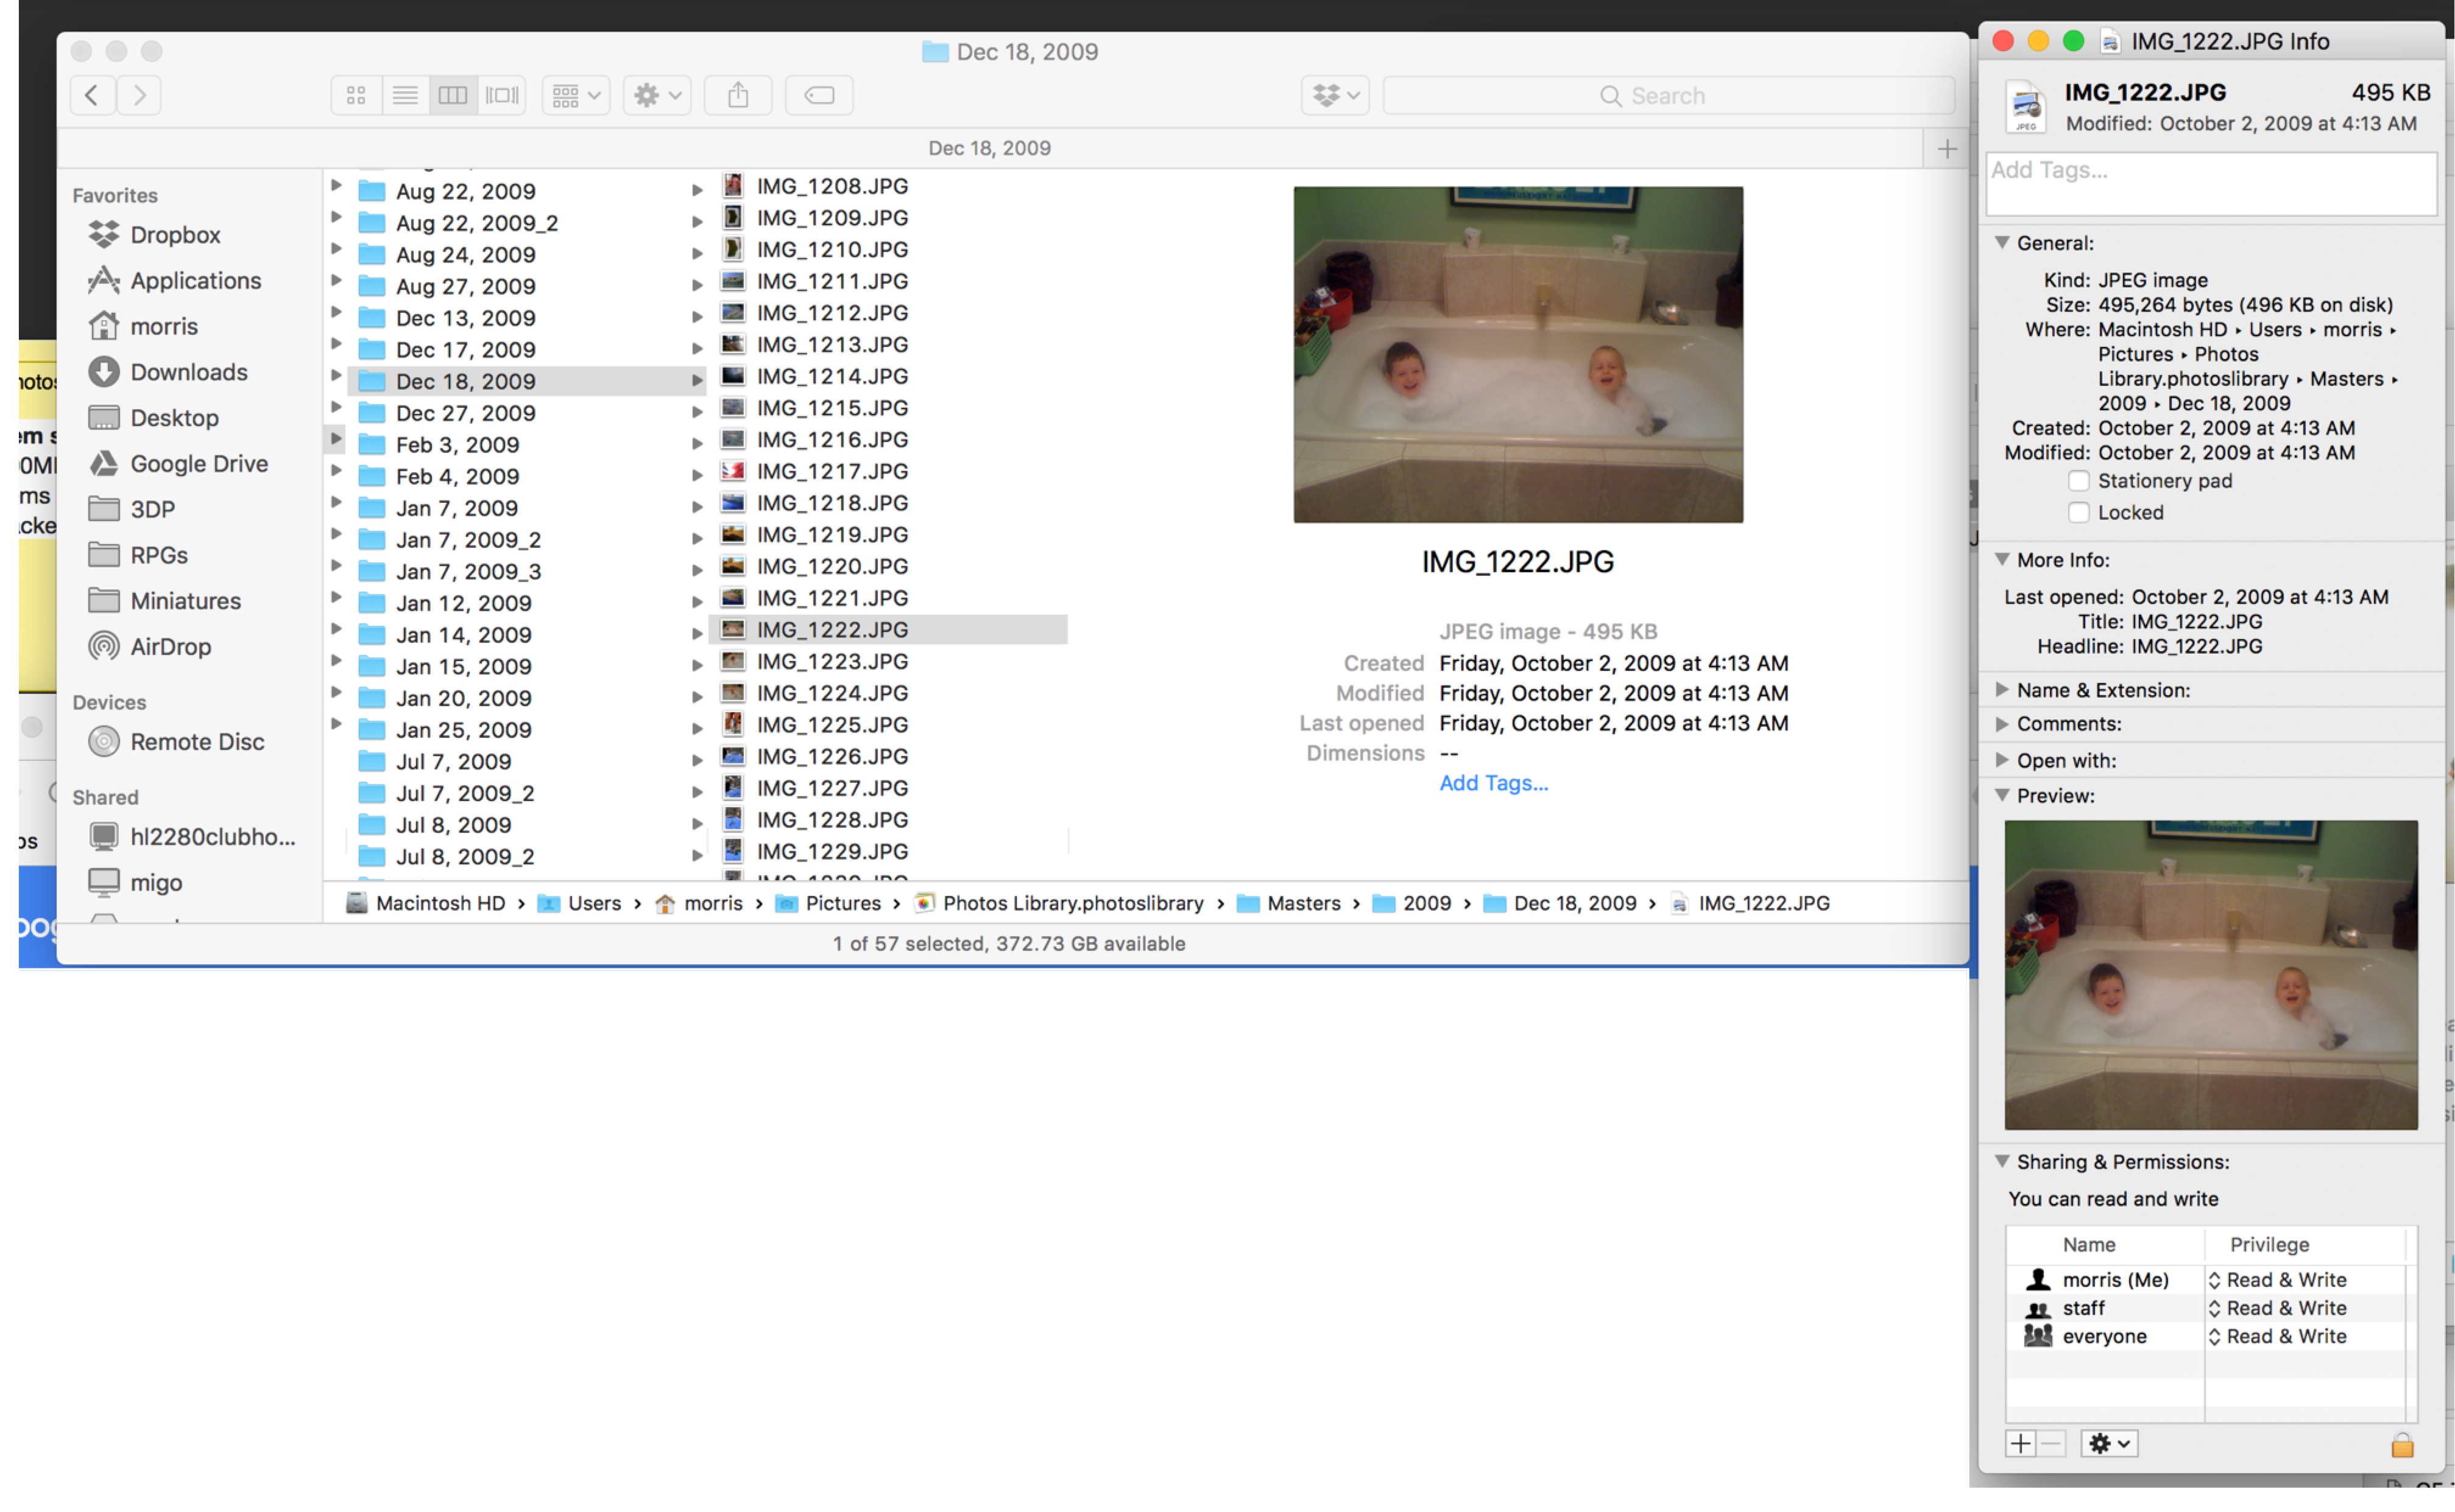Switch to list view in toolbar
The height and width of the screenshot is (1512, 2455).
(x=404, y=95)
